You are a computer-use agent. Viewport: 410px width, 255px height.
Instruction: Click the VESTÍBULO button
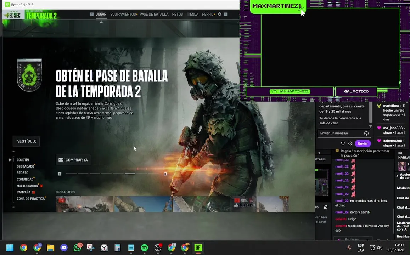pos(26,141)
